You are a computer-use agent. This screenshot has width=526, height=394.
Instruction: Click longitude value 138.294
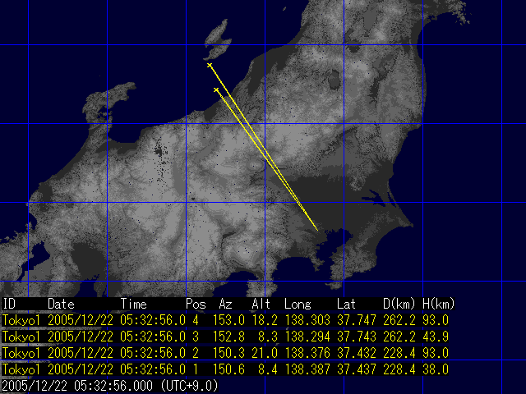[307, 337]
